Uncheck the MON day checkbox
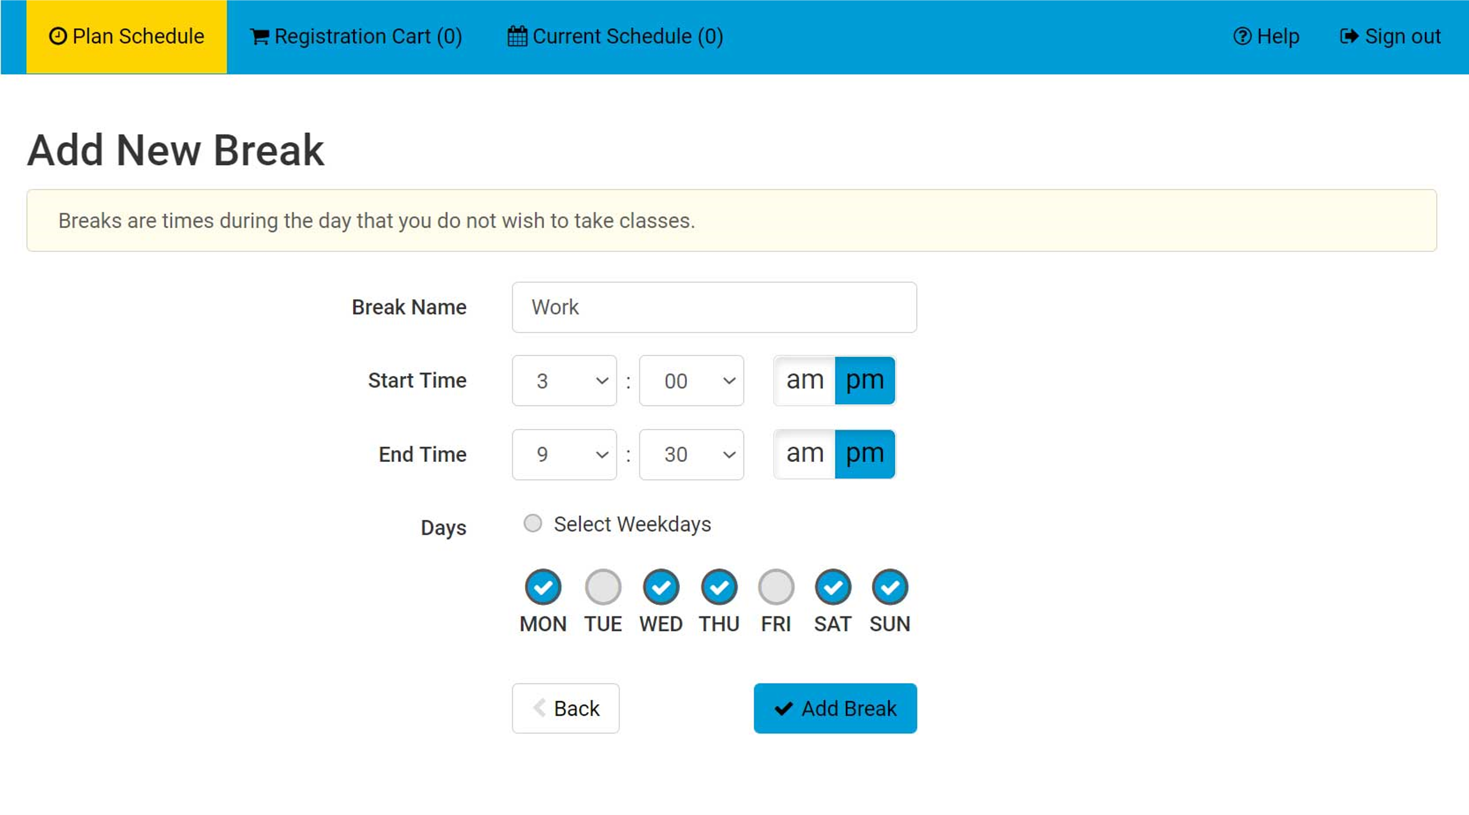This screenshot has height=815, width=1469. pyautogui.click(x=543, y=587)
